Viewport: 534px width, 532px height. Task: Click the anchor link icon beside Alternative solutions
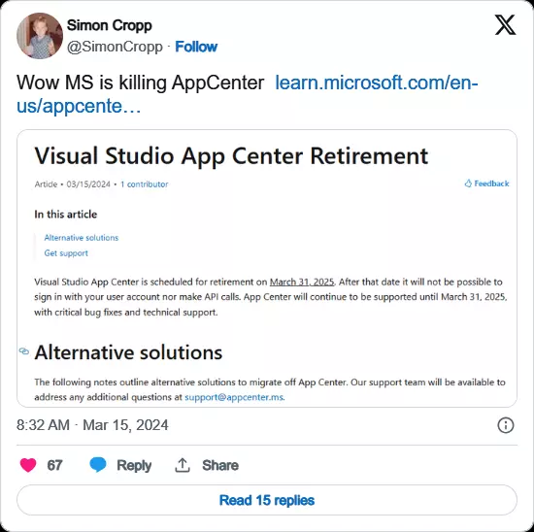click(24, 350)
